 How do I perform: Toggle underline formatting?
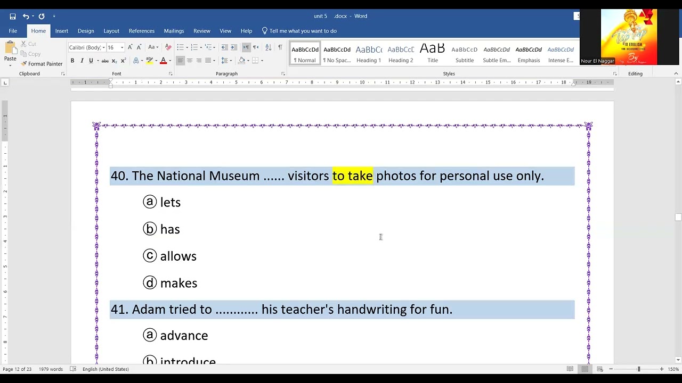pyautogui.click(x=91, y=61)
